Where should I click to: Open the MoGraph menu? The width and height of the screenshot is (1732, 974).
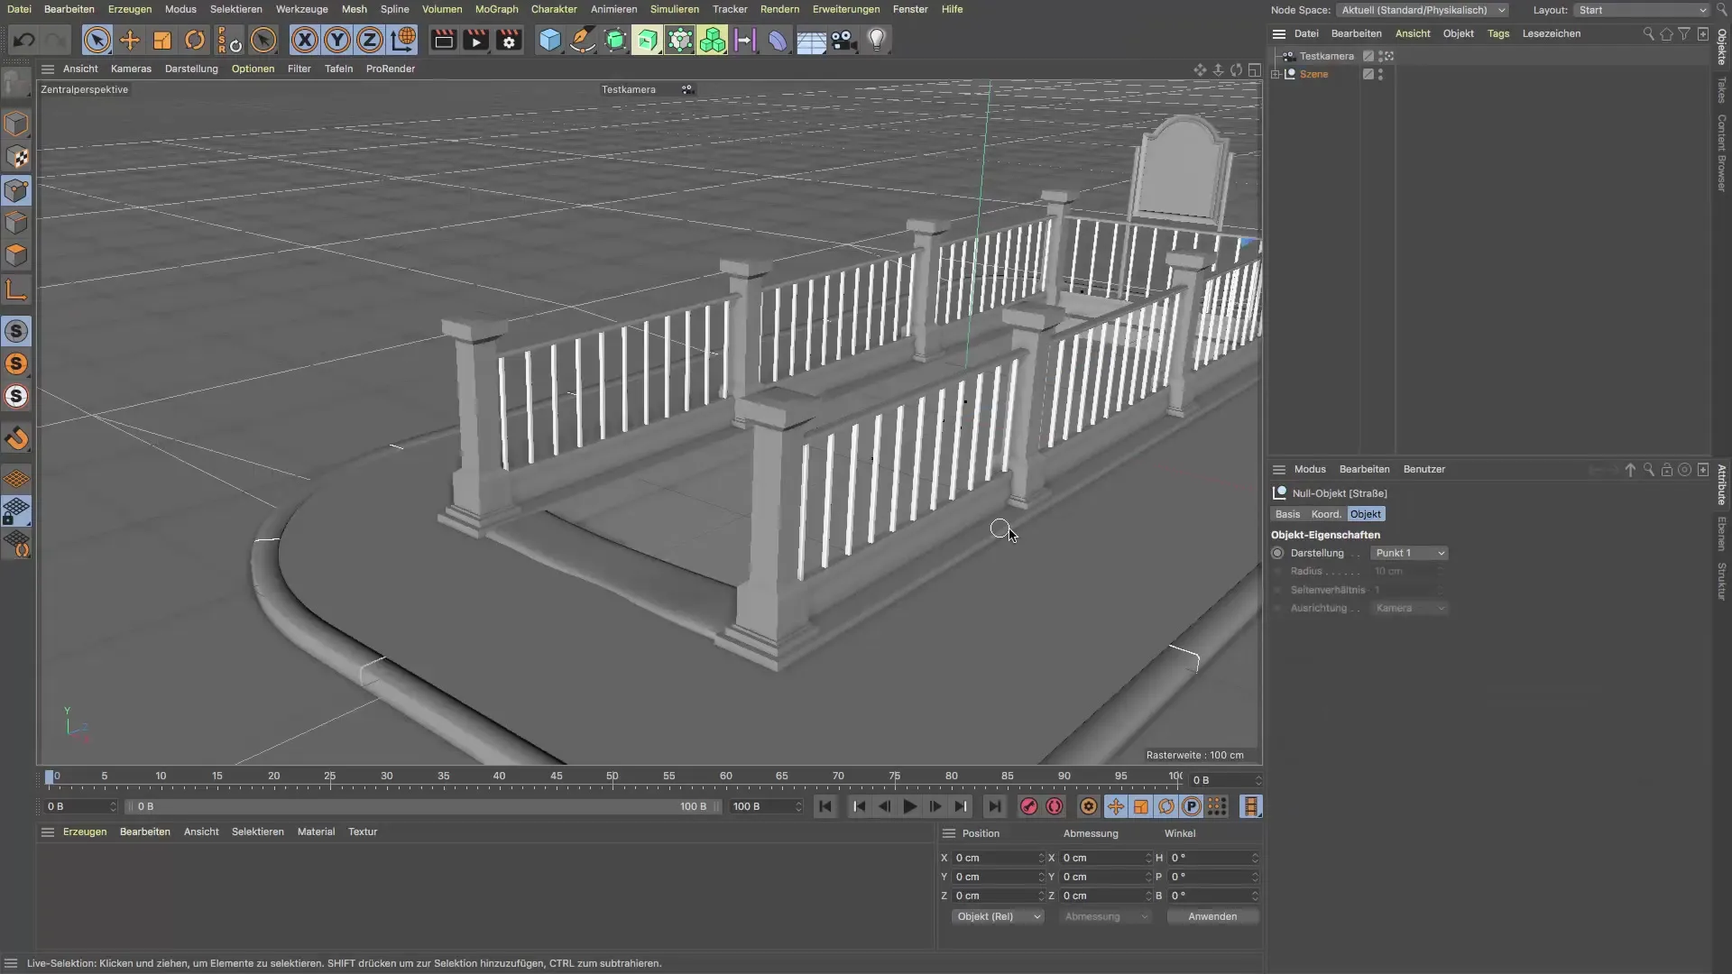coord(496,9)
